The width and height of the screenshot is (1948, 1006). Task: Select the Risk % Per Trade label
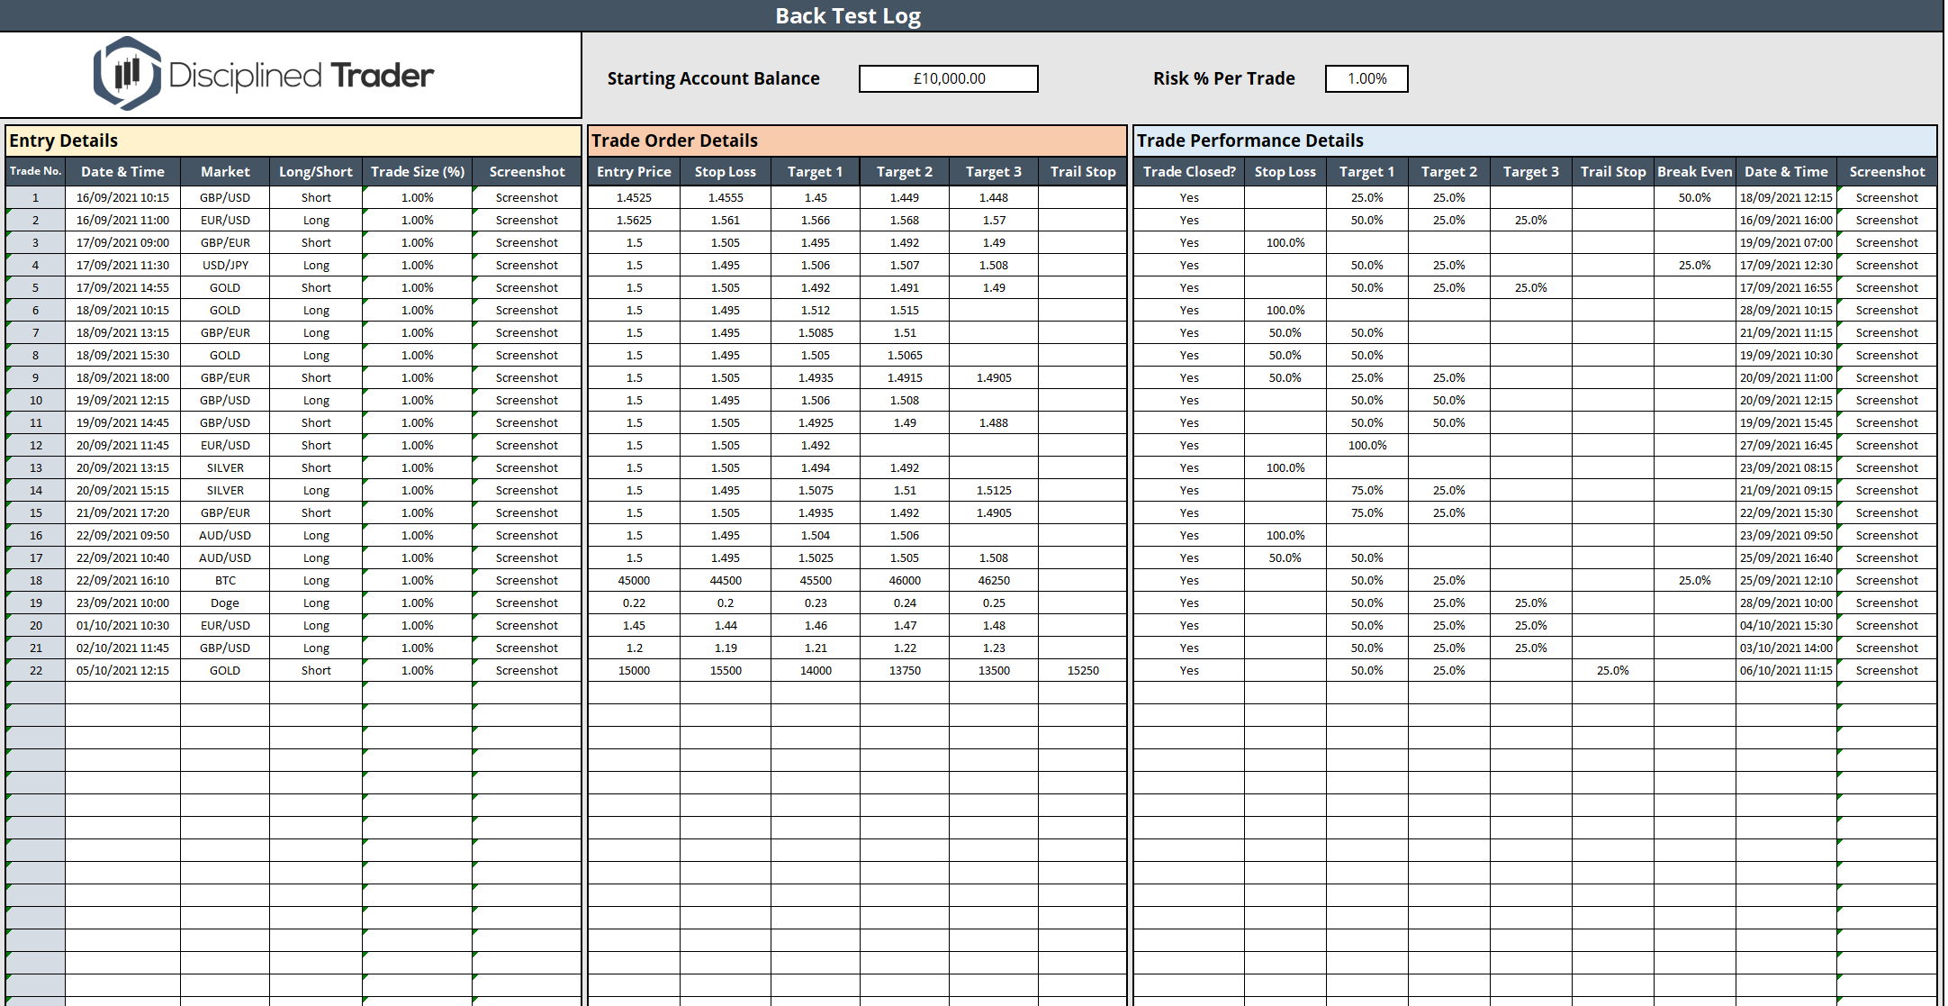tap(1223, 78)
